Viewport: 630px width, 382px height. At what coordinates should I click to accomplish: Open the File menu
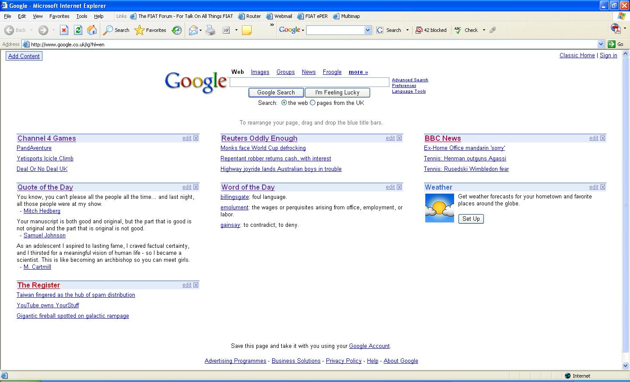coord(7,16)
